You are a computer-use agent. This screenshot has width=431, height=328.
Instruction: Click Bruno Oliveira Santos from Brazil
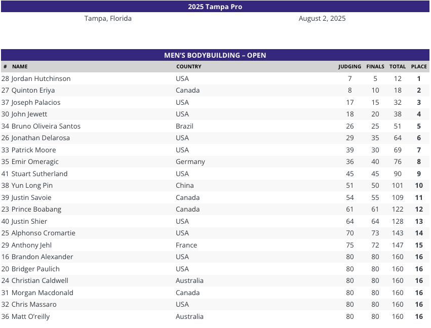click(x=46, y=126)
